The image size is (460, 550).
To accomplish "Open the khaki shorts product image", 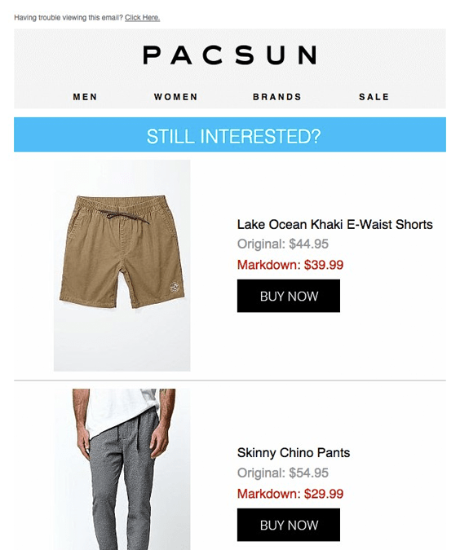I will point(122,266).
